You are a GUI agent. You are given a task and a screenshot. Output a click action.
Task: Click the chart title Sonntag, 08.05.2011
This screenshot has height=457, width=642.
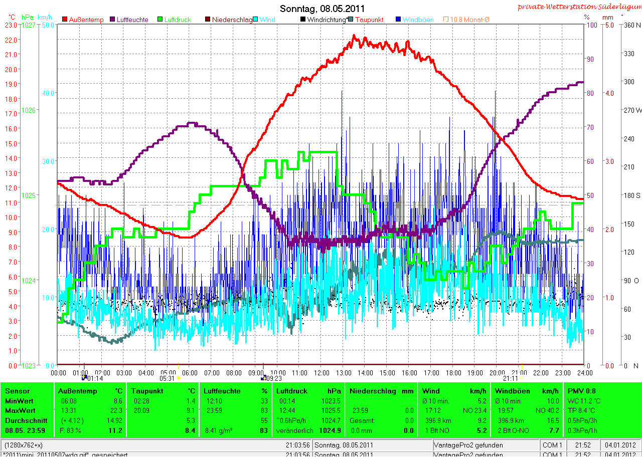[x=322, y=9]
